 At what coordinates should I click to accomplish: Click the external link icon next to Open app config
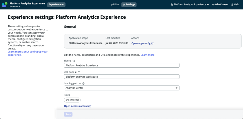coord(152,43)
